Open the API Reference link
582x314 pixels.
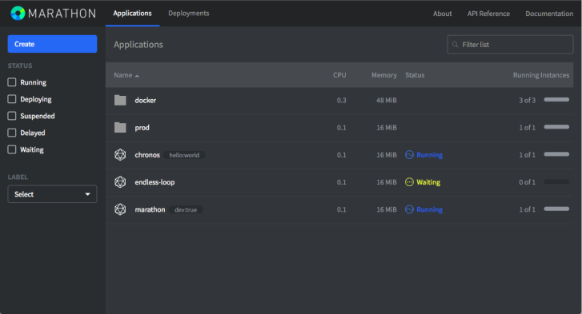point(488,14)
